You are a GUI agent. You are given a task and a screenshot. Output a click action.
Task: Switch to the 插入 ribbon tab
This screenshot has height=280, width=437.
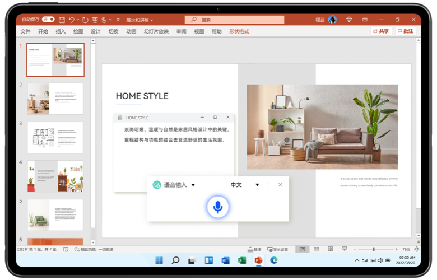61,31
